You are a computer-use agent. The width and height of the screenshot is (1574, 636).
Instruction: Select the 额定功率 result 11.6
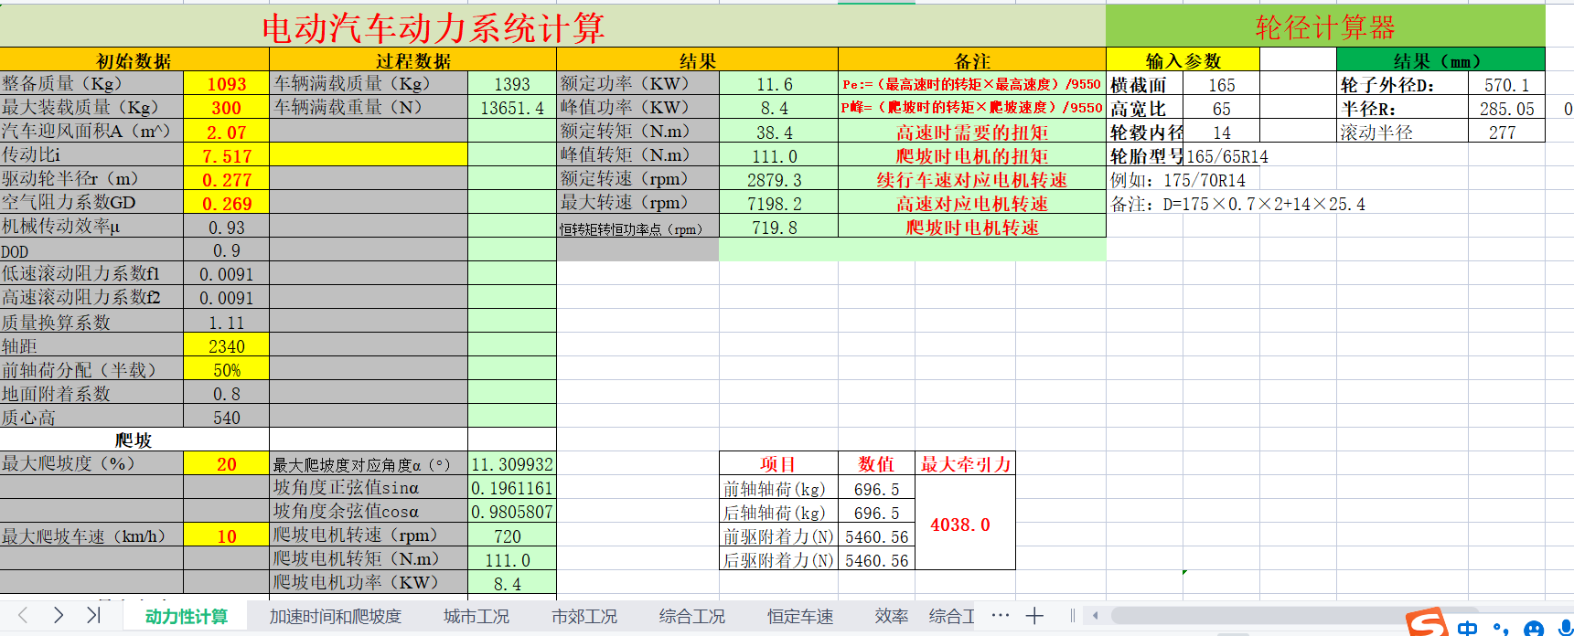778,84
